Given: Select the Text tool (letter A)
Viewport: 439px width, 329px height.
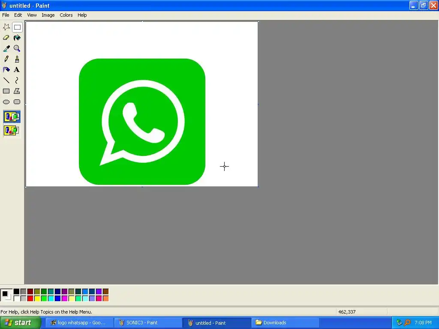Looking at the screenshot, I should tap(17, 70).
